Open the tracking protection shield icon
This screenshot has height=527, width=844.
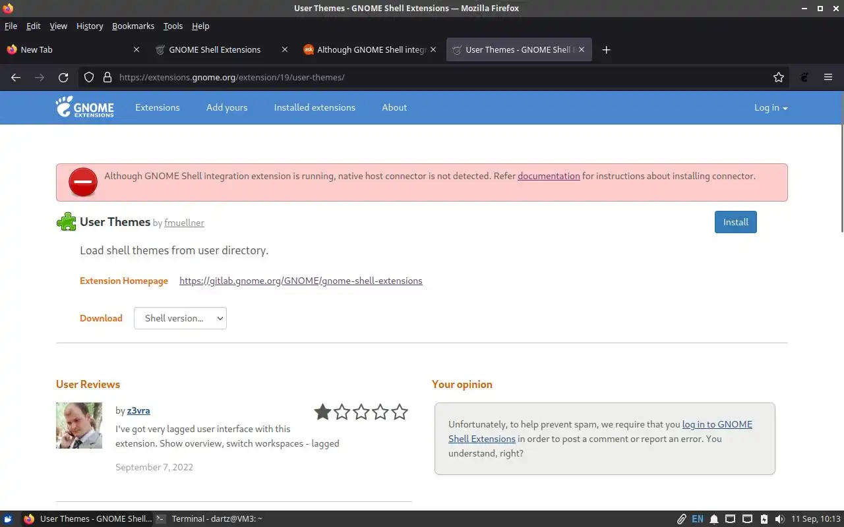(89, 77)
